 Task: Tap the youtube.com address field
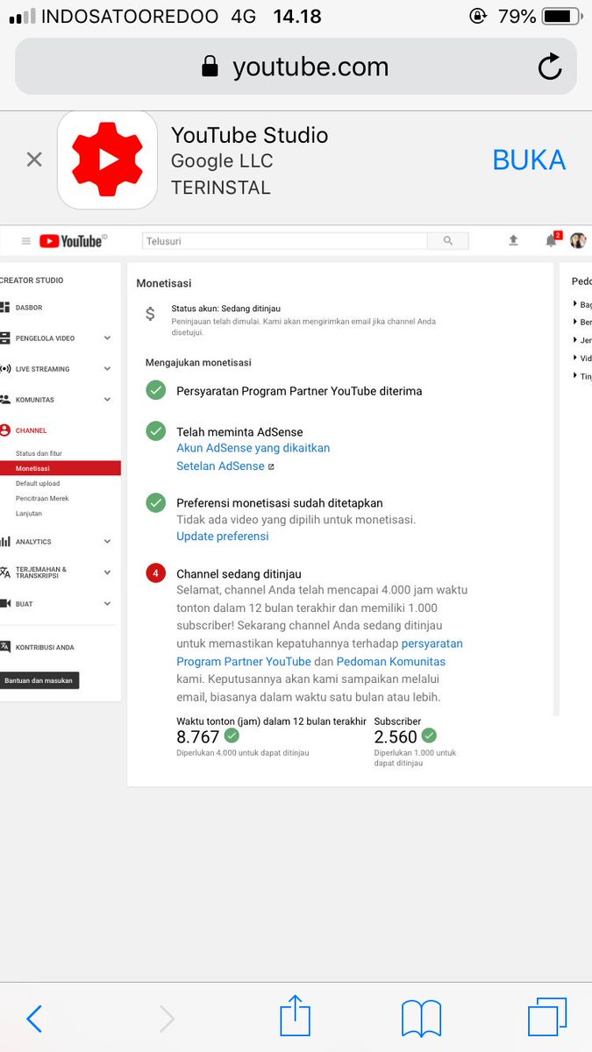[296, 67]
